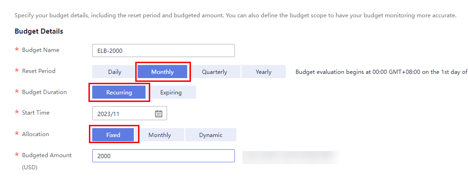Choose Monthly reset period
The image size is (468, 181).
(162, 72)
